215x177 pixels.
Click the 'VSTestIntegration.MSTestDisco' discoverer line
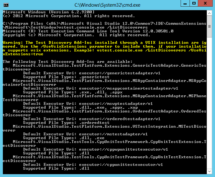coord(110,126)
